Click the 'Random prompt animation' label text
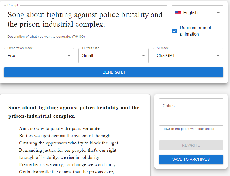Image resolution: width=230 pixels, height=176 pixels. click(195, 31)
